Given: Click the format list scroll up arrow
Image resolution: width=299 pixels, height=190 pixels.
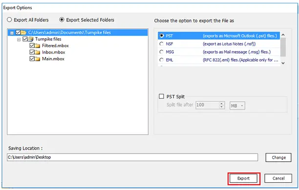Looking at the screenshot, I should (283, 35).
